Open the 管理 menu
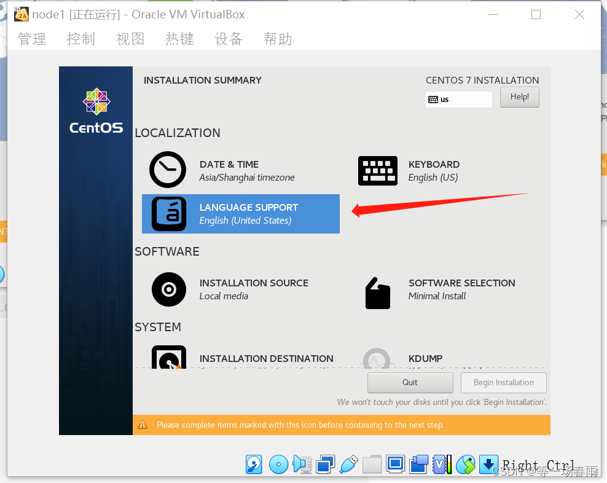The image size is (607, 483). 32,39
